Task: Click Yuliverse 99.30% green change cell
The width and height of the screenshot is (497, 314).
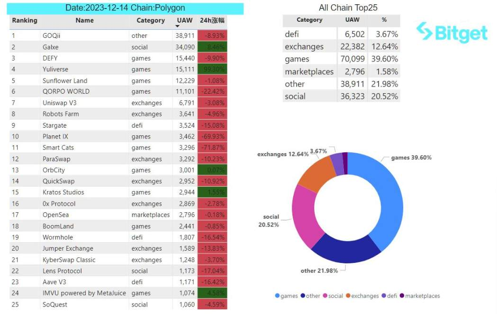Action: (212, 69)
